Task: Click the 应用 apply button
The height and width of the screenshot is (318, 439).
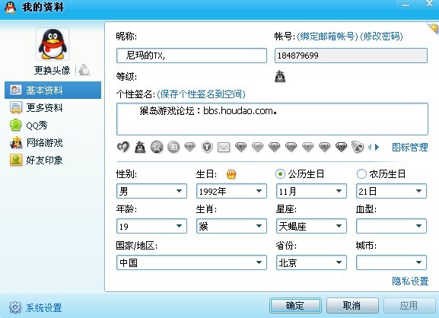Action: (x=409, y=306)
